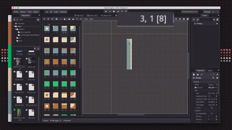Open the Scene menu
The height and width of the screenshot is (130, 232).
tap(16, 12)
